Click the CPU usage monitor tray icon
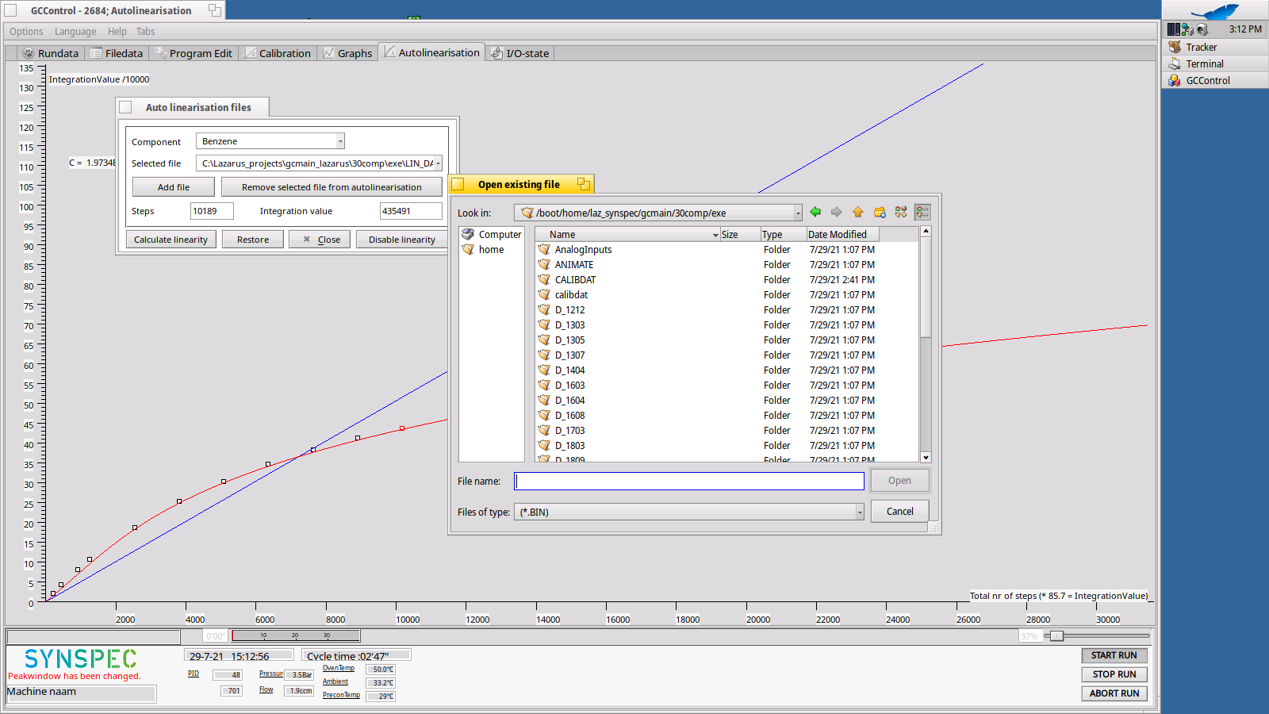 1173,29
